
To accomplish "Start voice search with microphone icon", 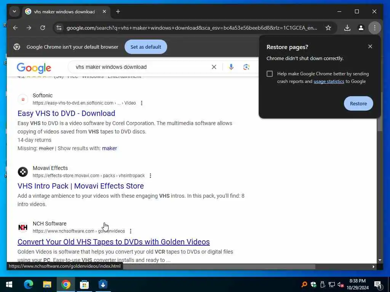I will [231, 67].
